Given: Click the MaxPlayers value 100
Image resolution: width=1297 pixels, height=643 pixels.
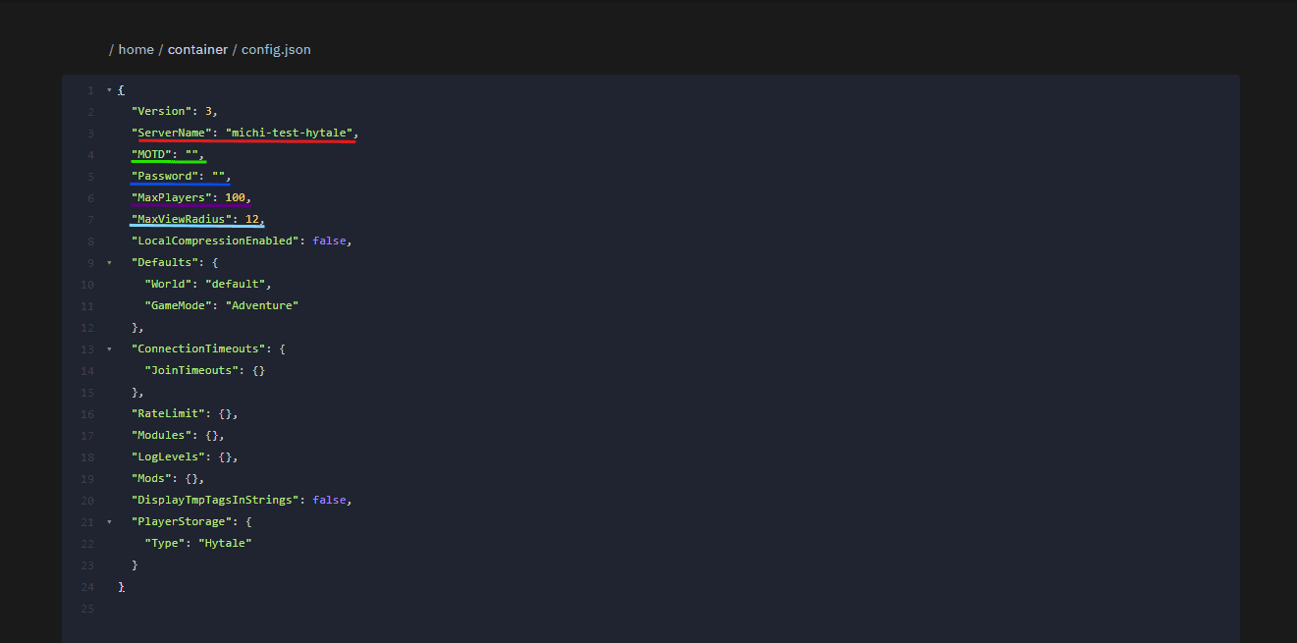Looking at the screenshot, I should click(x=236, y=196).
